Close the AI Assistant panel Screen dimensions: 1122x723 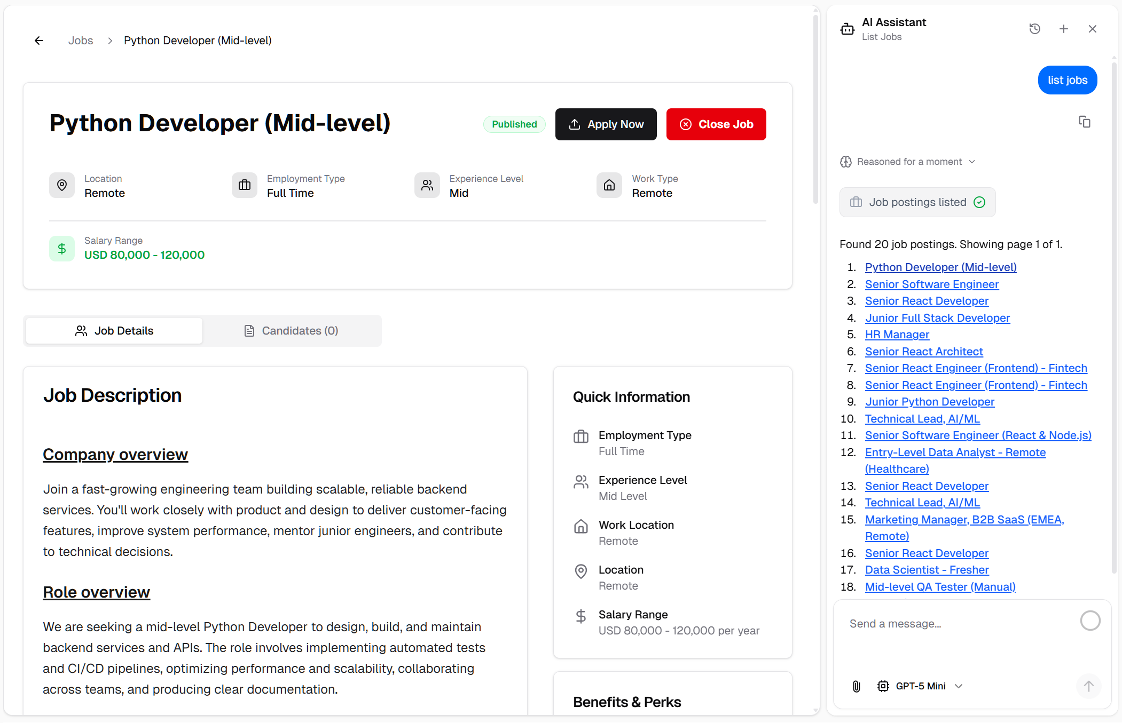(x=1093, y=29)
